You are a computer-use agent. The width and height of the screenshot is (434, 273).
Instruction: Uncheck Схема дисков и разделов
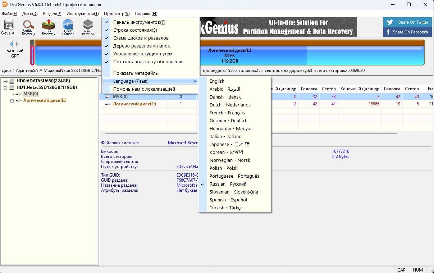(151, 38)
